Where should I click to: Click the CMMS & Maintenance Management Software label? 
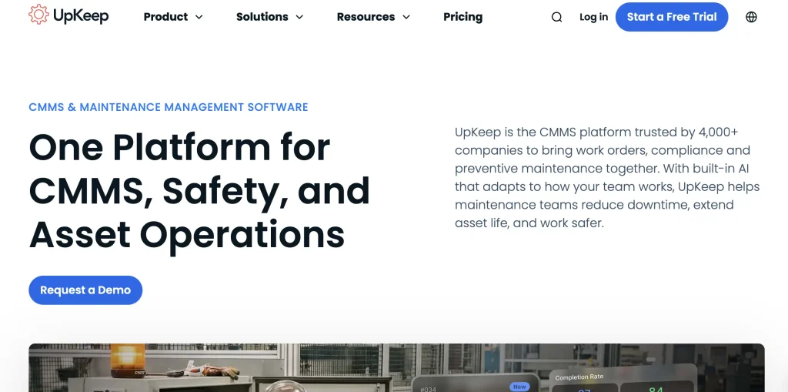click(169, 107)
